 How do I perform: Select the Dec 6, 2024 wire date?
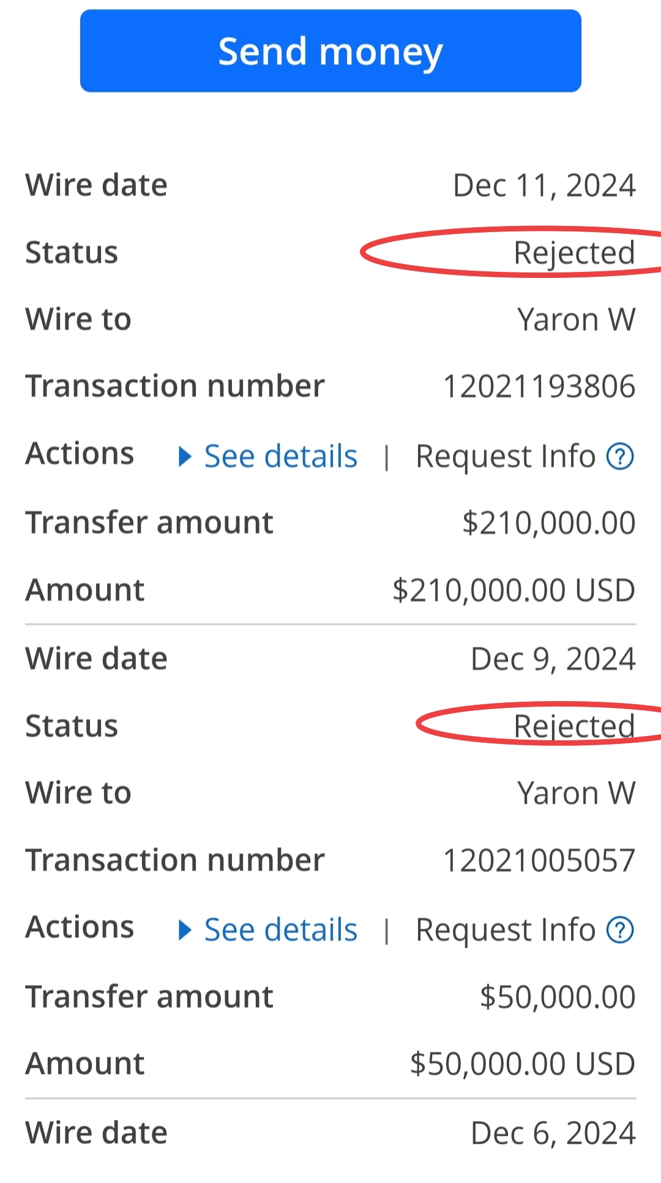pyautogui.click(x=553, y=1133)
